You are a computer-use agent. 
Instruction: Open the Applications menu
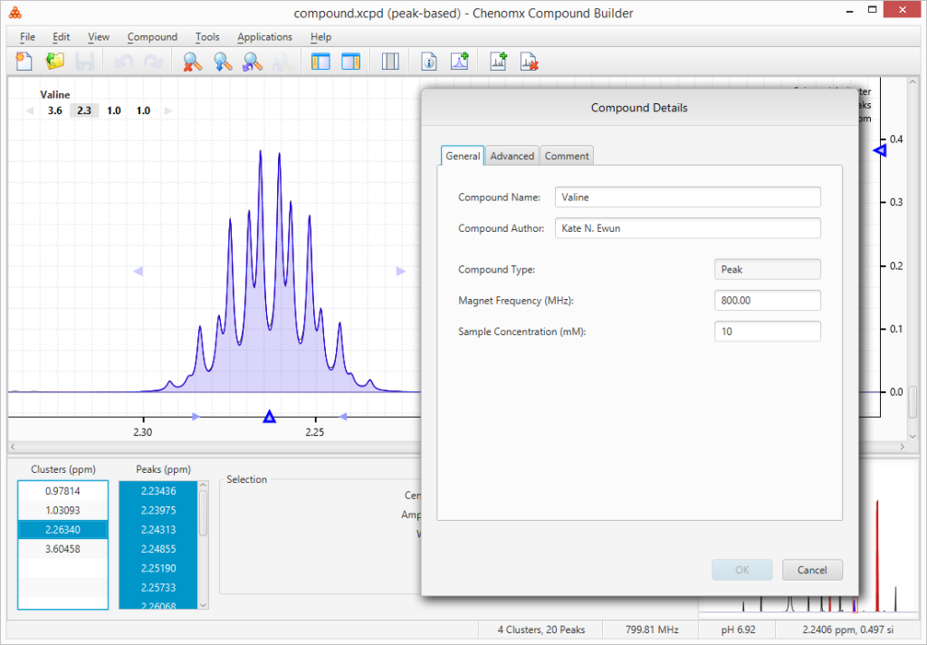pyautogui.click(x=264, y=37)
